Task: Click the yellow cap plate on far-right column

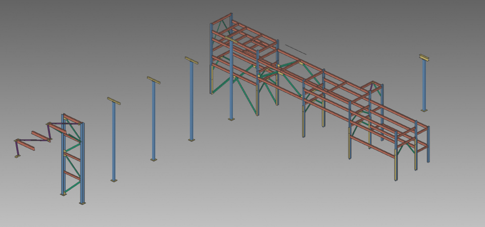Action: 424,58
